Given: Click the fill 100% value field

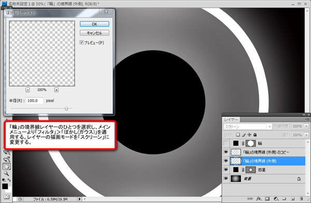Looking at the screenshot, I should tap(298, 135).
